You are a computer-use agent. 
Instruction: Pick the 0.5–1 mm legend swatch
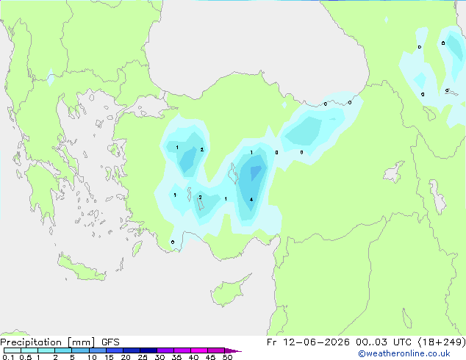(x=29, y=350)
